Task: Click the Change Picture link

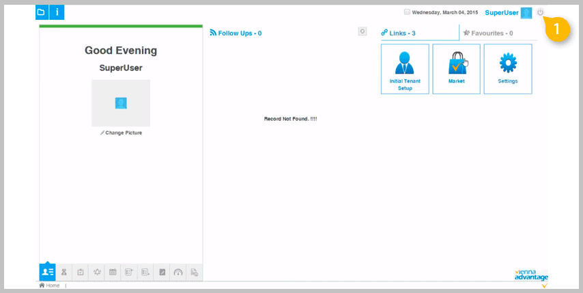Action: click(121, 132)
